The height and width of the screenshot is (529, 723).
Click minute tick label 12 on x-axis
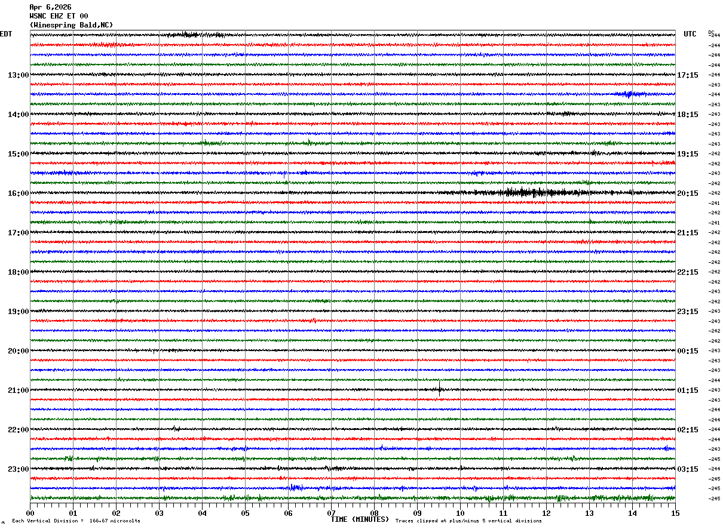click(x=546, y=513)
